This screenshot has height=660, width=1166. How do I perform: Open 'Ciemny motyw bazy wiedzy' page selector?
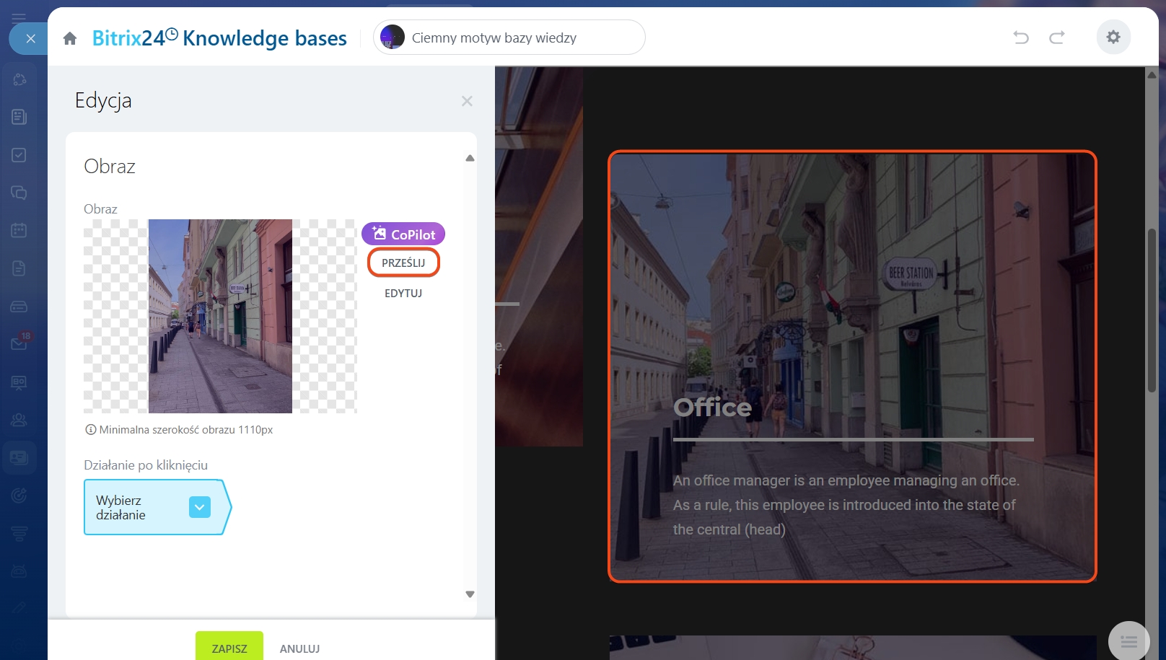[509, 38]
